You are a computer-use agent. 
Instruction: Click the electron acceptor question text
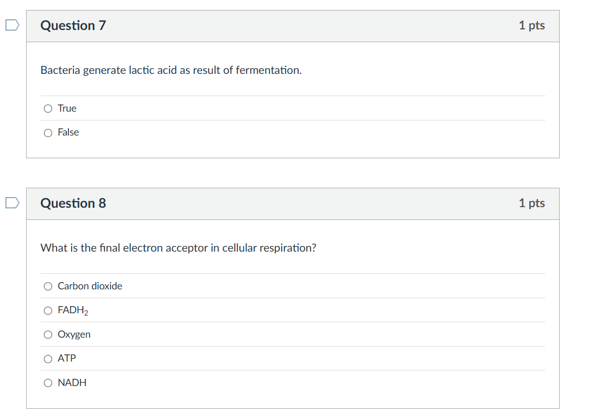[178, 248]
